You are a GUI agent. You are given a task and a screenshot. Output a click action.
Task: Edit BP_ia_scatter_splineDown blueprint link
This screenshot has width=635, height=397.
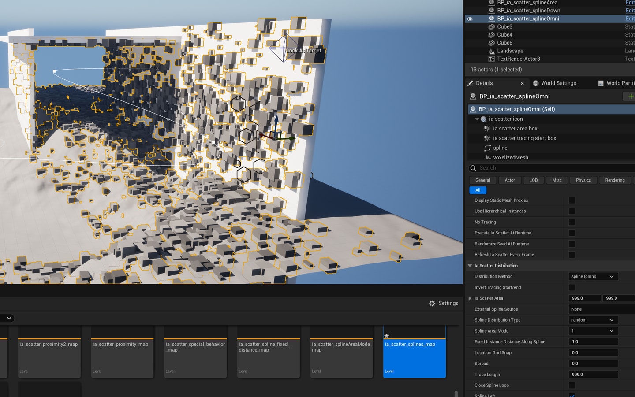click(630, 11)
